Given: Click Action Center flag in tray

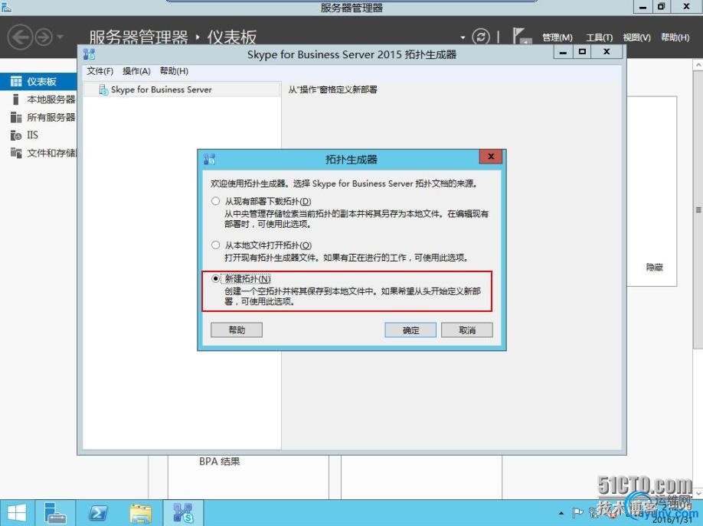Looking at the screenshot, I should (x=577, y=513).
